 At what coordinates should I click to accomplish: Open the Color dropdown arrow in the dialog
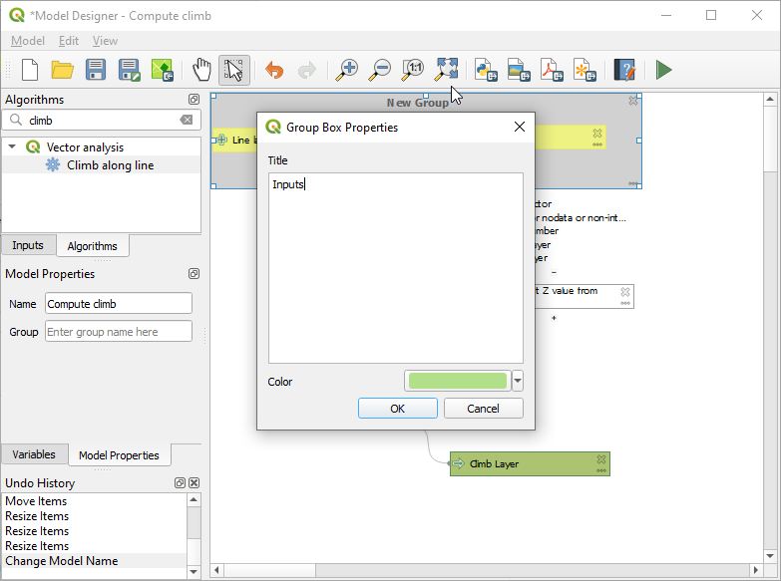[x=517, y=381]
